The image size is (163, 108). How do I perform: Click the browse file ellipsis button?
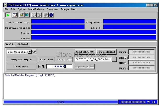tap(114, 60)
